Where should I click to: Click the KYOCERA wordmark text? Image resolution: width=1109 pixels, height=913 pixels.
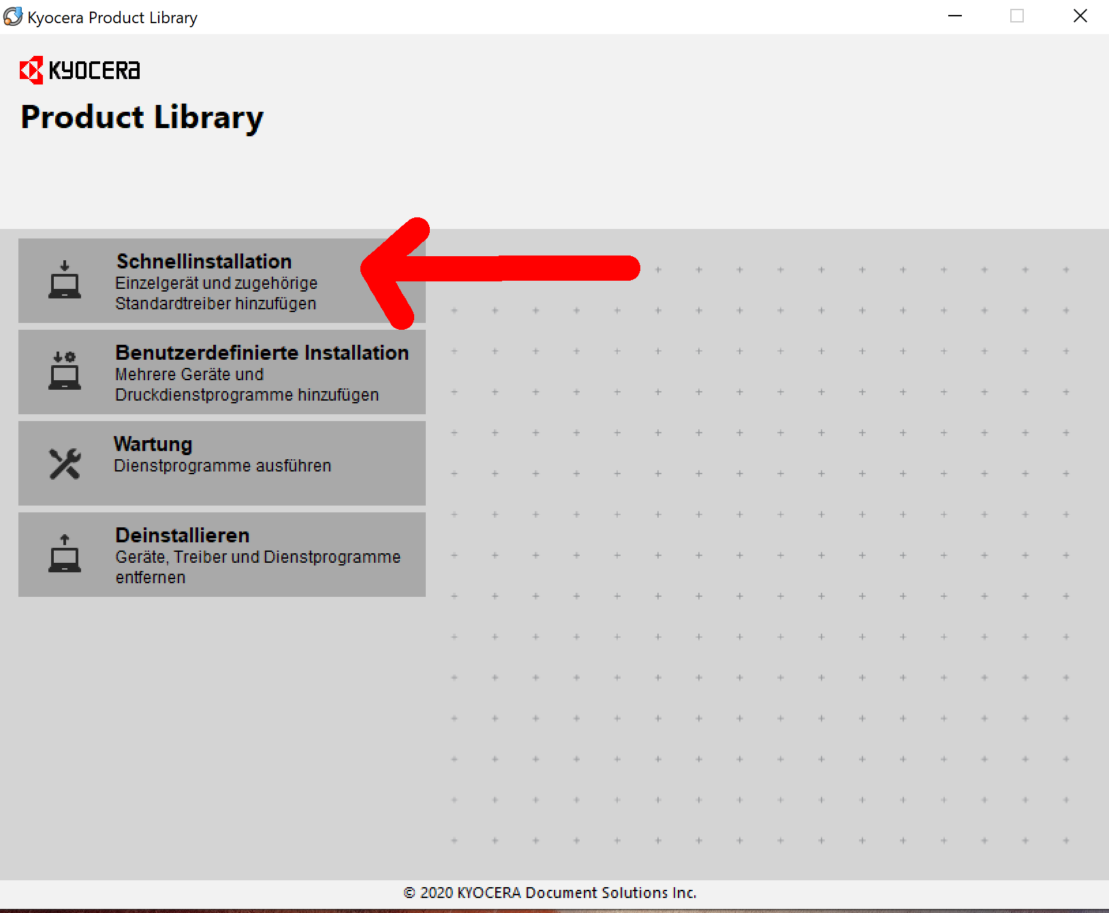[x=95, y=71]
